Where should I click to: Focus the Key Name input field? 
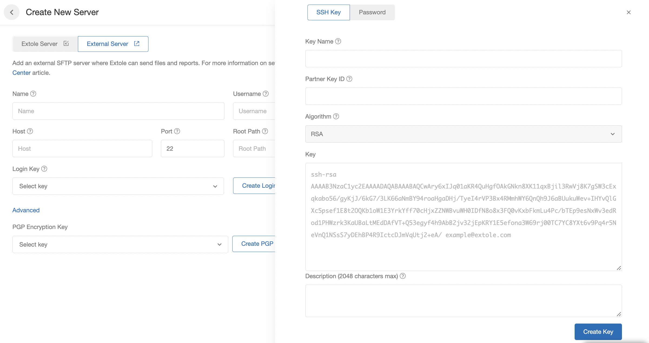(463, 59)
